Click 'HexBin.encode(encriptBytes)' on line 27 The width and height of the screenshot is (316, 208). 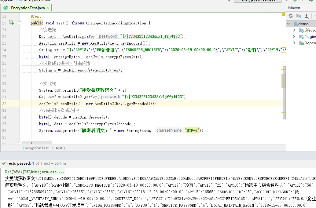point(91,70)
